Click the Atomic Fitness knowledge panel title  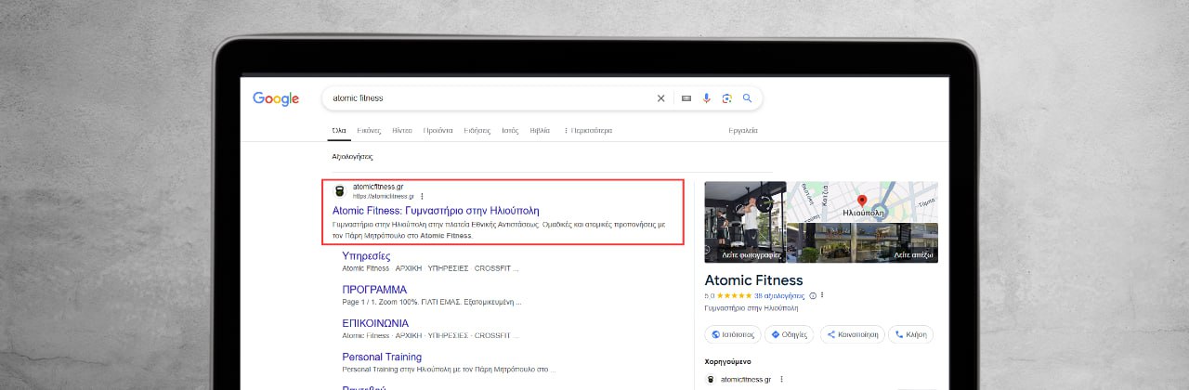click(753, 280)
